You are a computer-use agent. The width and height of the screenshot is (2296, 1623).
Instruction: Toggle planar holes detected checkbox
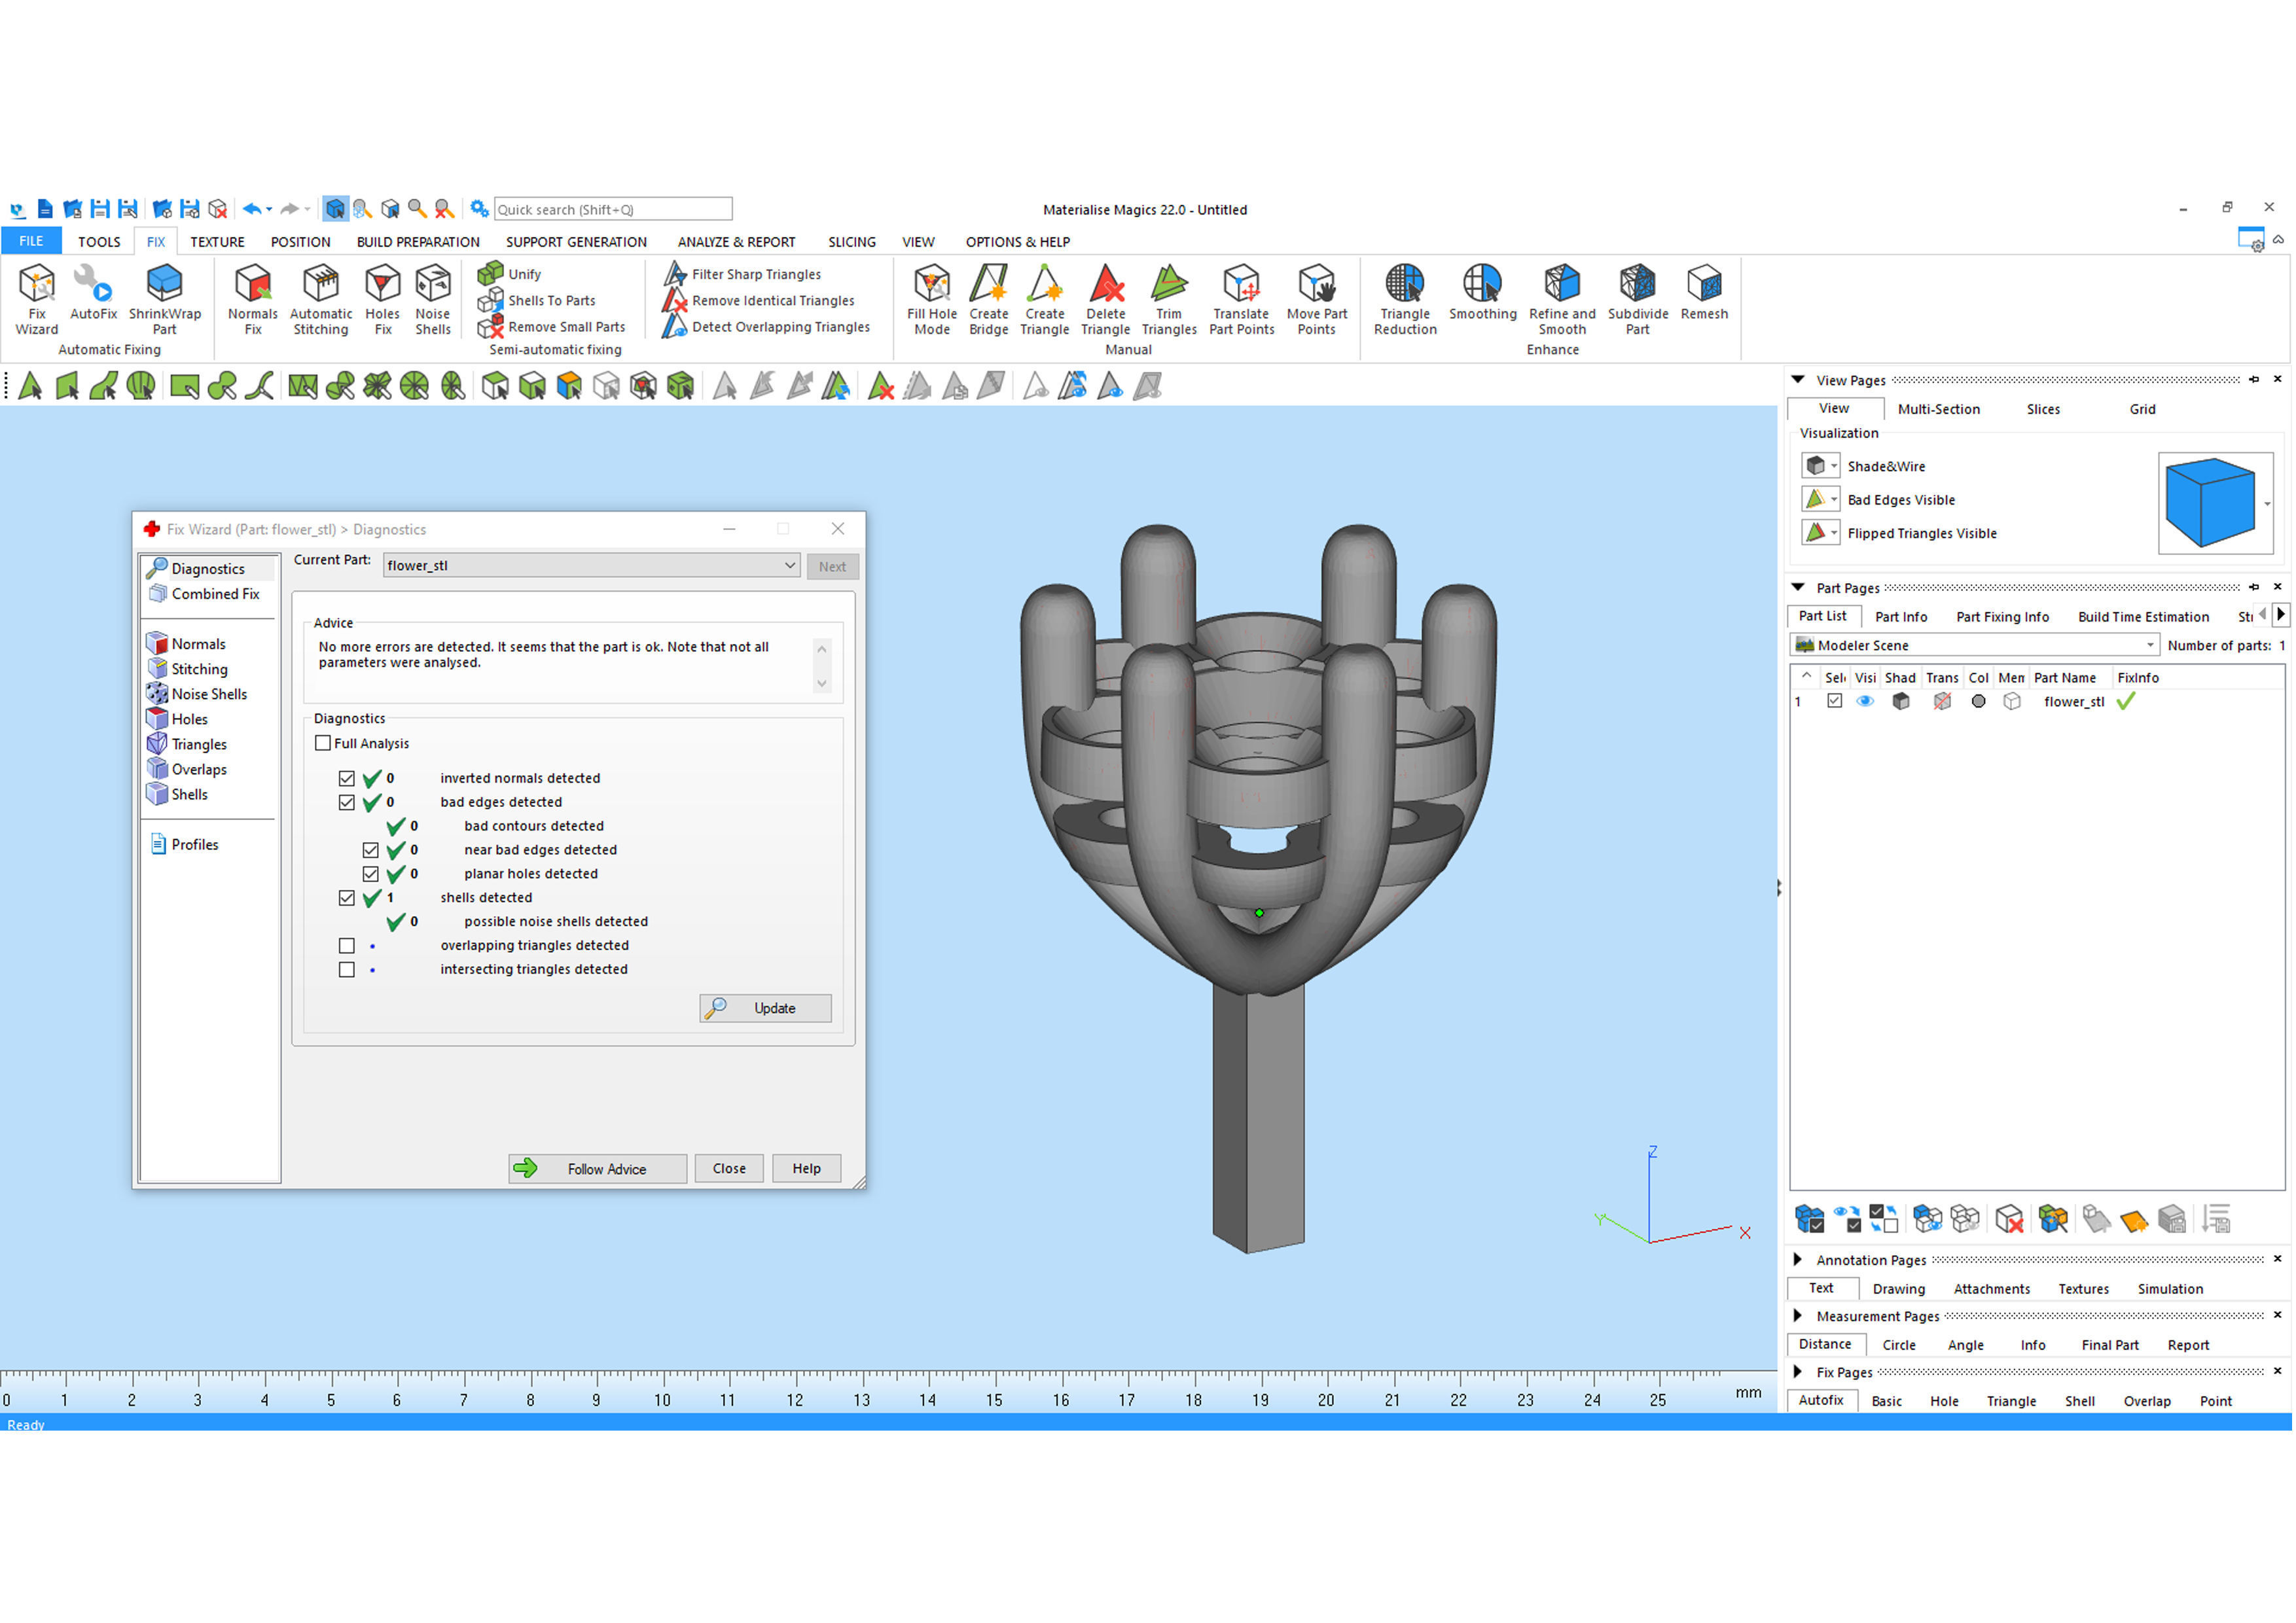[x=371, y=875]
